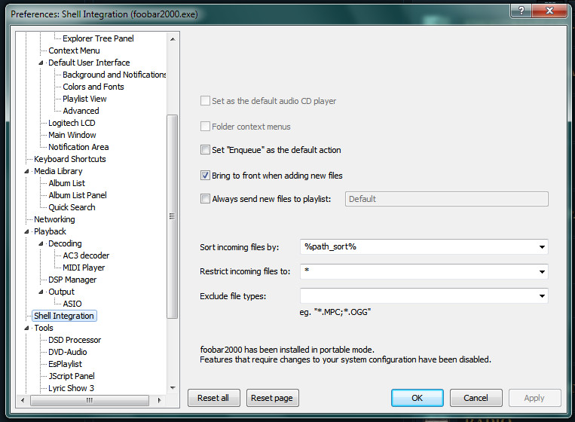Enable Always send new files to playlist
This screenshot has width=575, height=422.
(205, 199)
